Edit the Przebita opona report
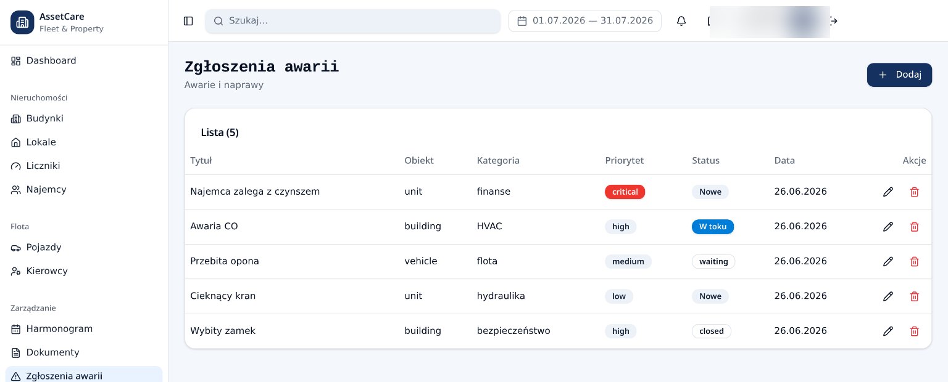This screenshot has height=382, width=948. point(888,261)
